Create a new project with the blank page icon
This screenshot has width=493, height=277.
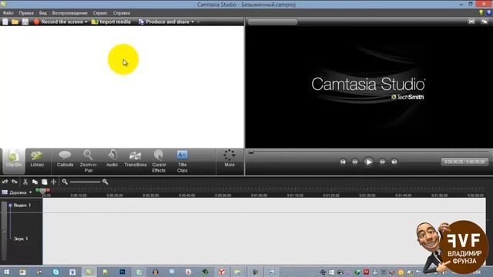point(5,22)
